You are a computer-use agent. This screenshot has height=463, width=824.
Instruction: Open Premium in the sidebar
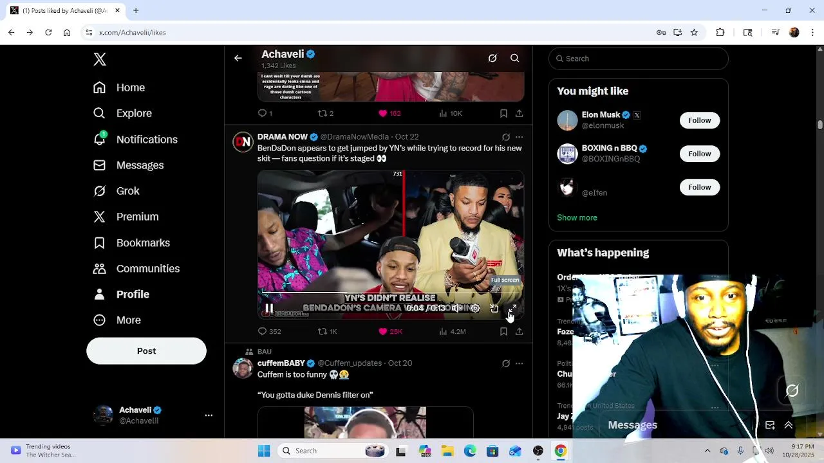point(126,217)
